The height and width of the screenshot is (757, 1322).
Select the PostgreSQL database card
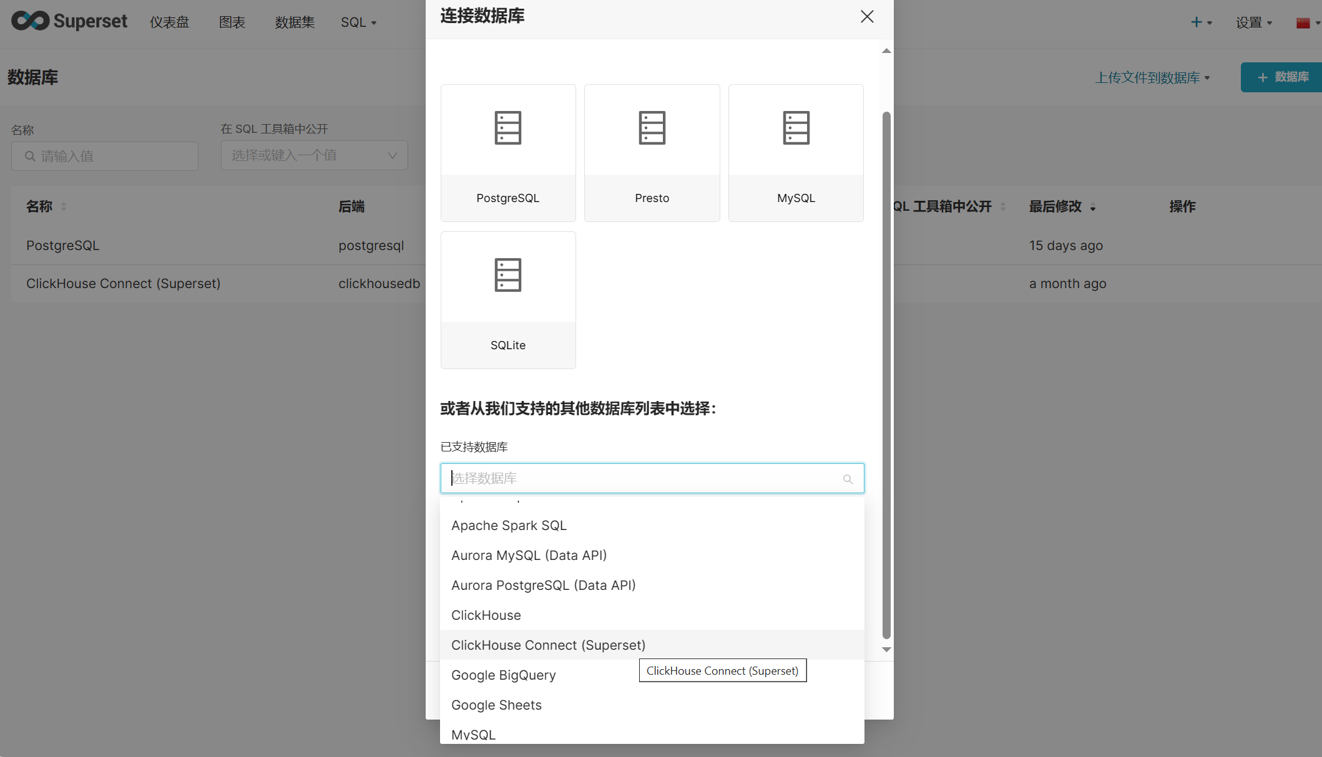coord(508,153)
